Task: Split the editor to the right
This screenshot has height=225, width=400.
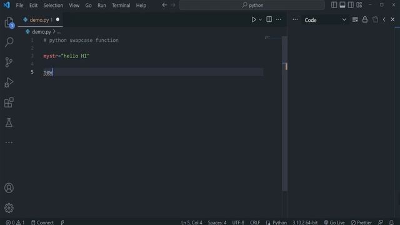Action: (269, 19)
